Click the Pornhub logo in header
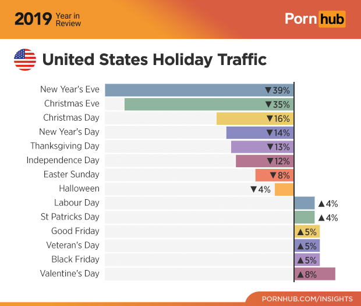The image size is (361, 306). point(315,19)
